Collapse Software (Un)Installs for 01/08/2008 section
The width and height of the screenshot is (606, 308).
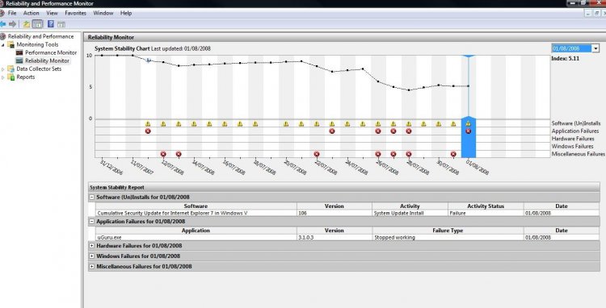tap(91, 197)
